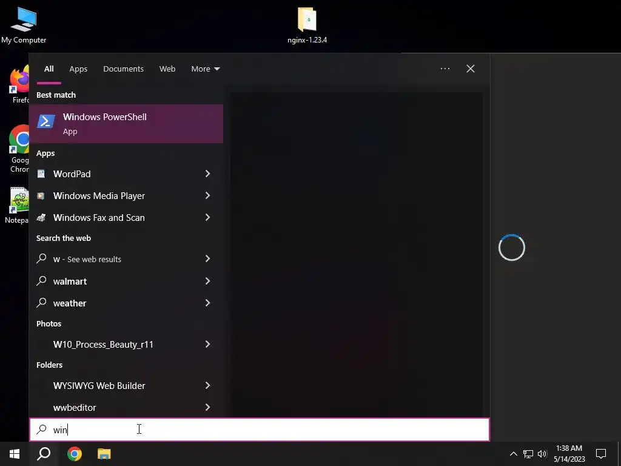Open the More filter dropdown
Screen dimensions: 621x466
(205, 69)
